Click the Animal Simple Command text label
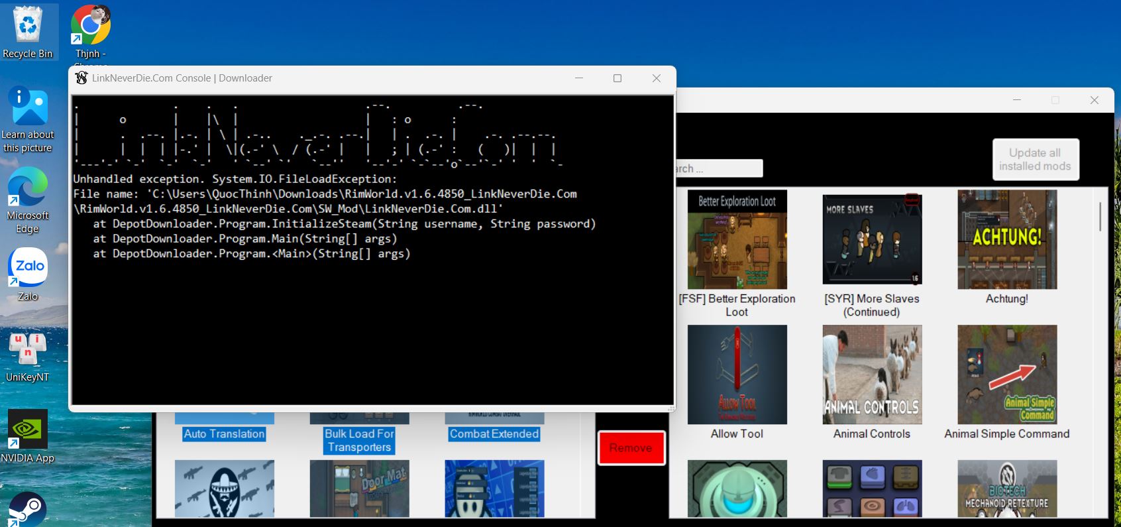 click(x=1007, y=434)
